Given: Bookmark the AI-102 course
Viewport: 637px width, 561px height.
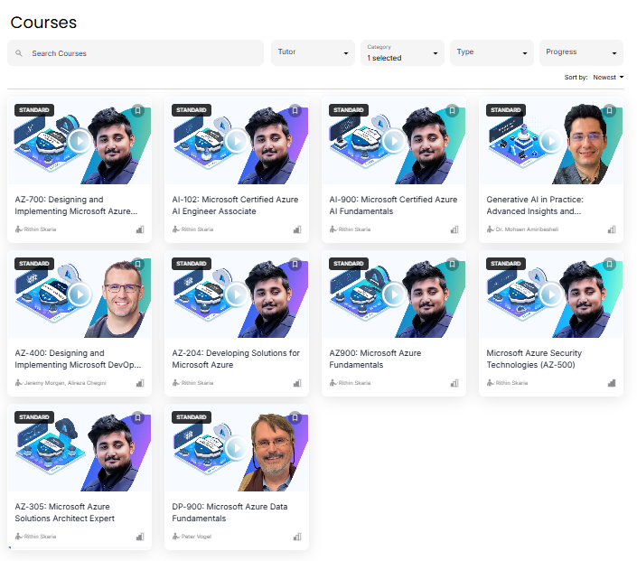Looking at the screenshot, I should tap(295, 110).
